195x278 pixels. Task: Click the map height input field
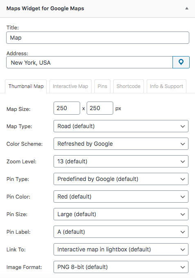tap(100, 108)
